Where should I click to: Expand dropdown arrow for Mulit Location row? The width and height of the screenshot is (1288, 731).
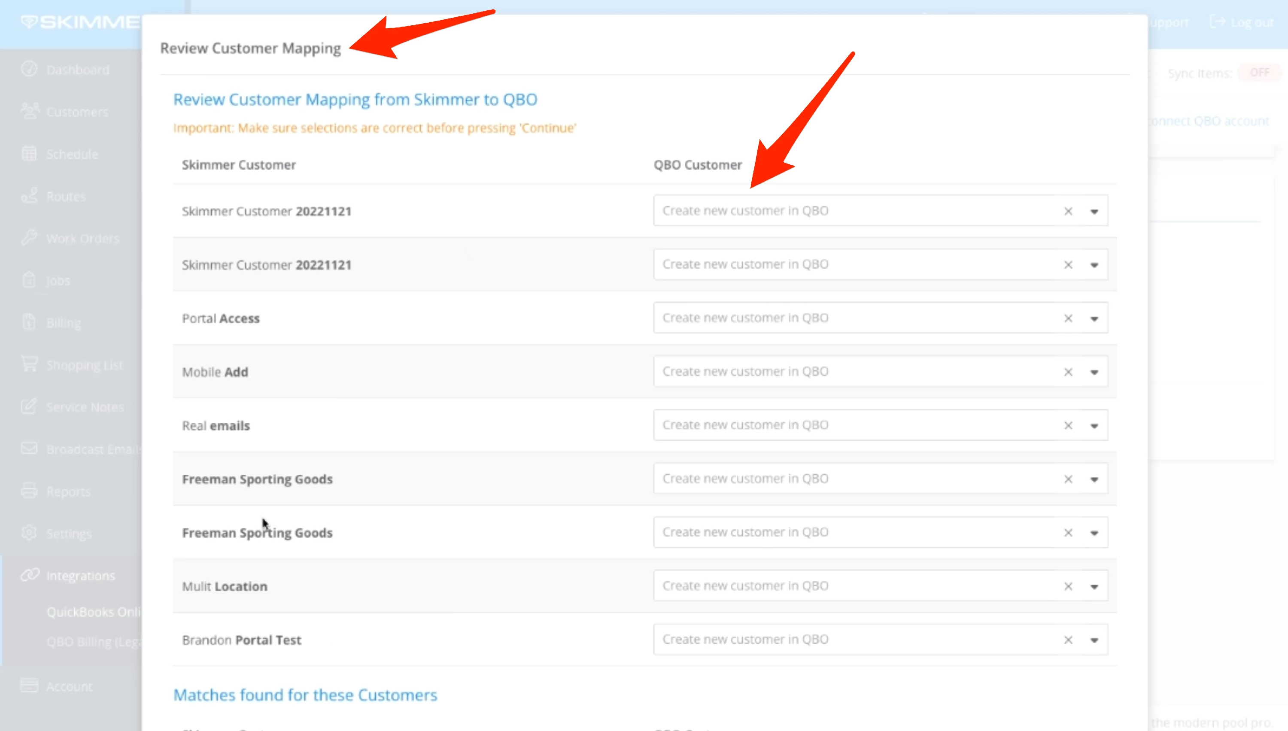(1094, 586)
